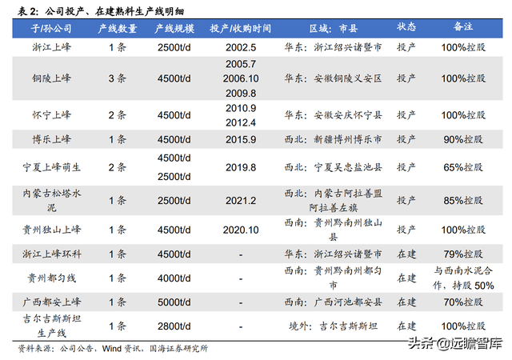The width and height of the screenshot is (512, 360).
Task: Click the 3 条 line count cell
Action: coord(118,78)
